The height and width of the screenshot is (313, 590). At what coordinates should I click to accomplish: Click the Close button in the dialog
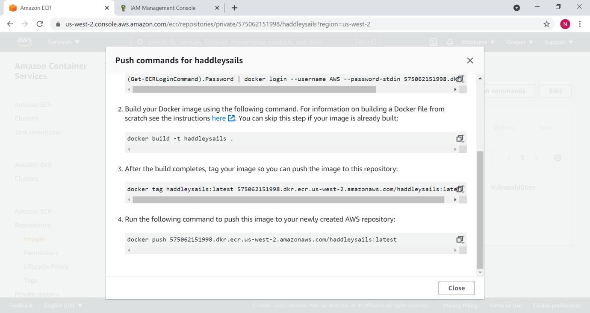[457, 288]
